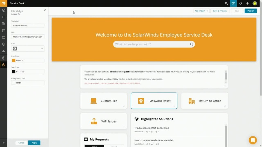
Task: Cancel the widget edits
Action: tap(21, 143)
